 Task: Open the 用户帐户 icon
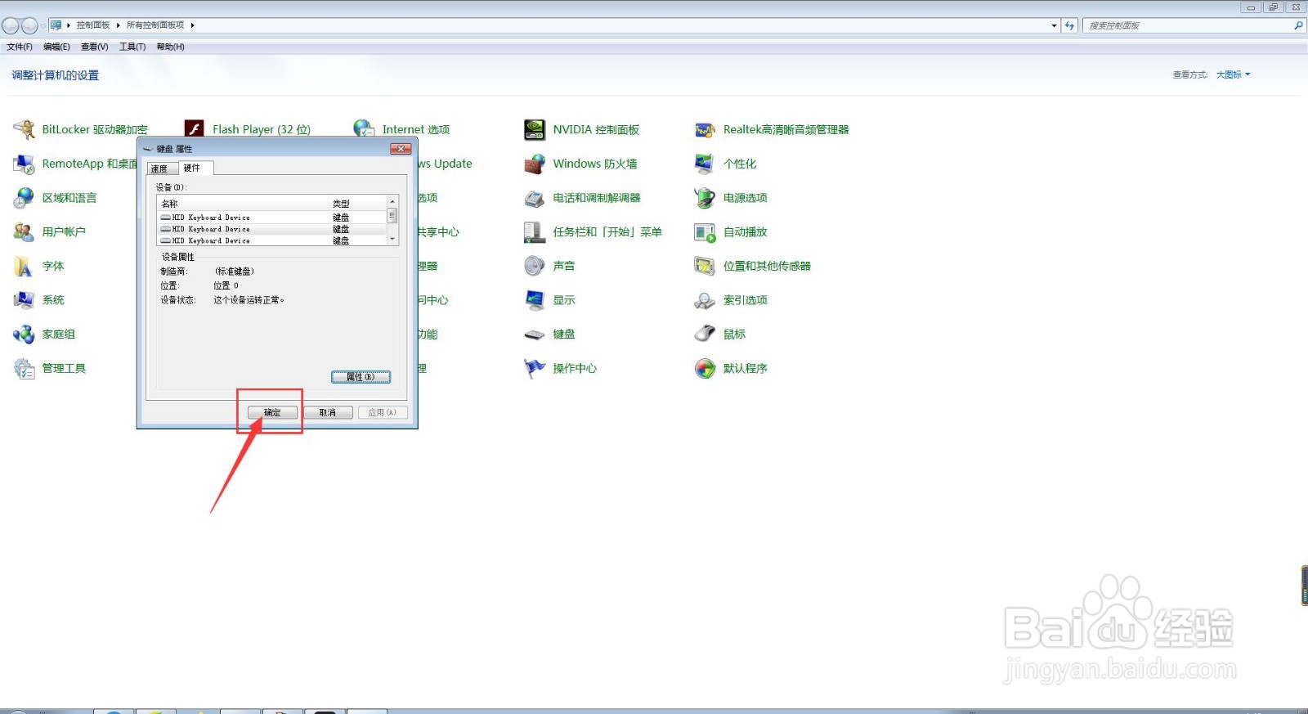[x=25, y=232]
